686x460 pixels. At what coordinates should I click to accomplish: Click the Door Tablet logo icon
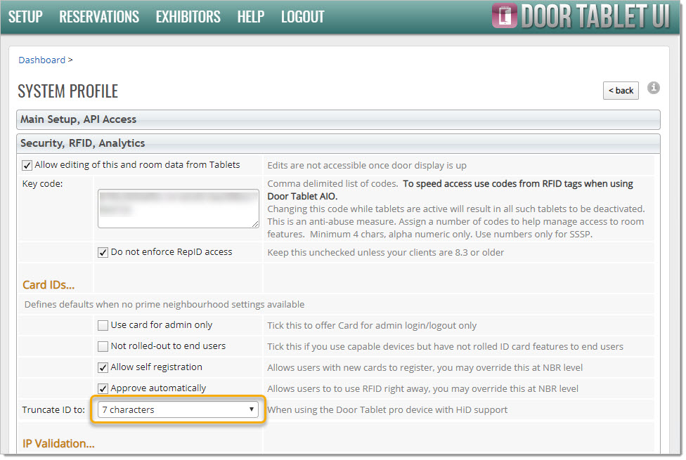(504, 16)
